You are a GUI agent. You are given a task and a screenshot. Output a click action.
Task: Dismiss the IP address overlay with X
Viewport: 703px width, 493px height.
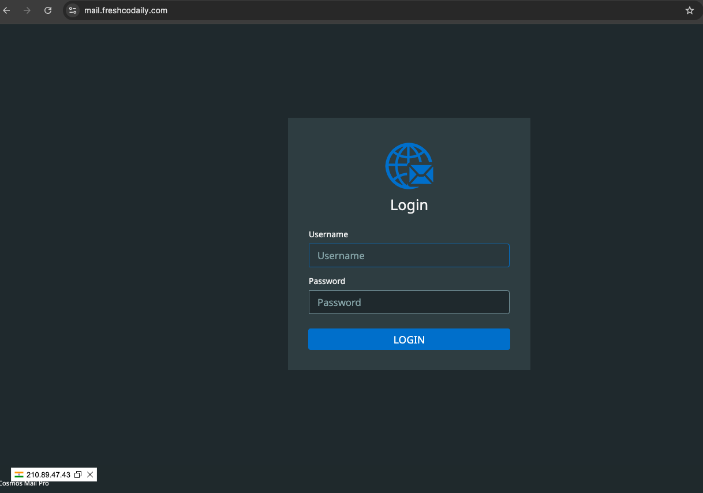(90, 475)
